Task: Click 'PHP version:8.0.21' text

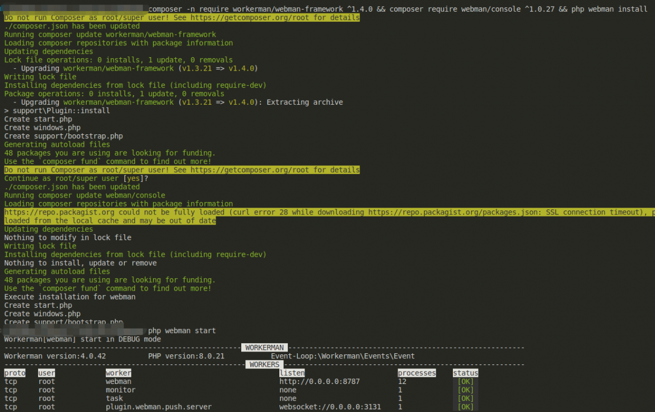Action: [x=186, y=356]
